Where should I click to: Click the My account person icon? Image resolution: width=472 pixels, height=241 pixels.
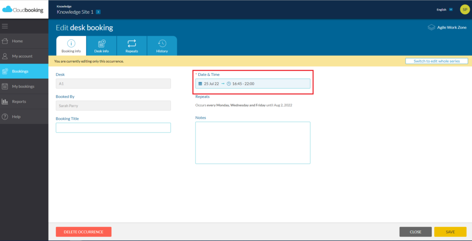coord(5,56)
